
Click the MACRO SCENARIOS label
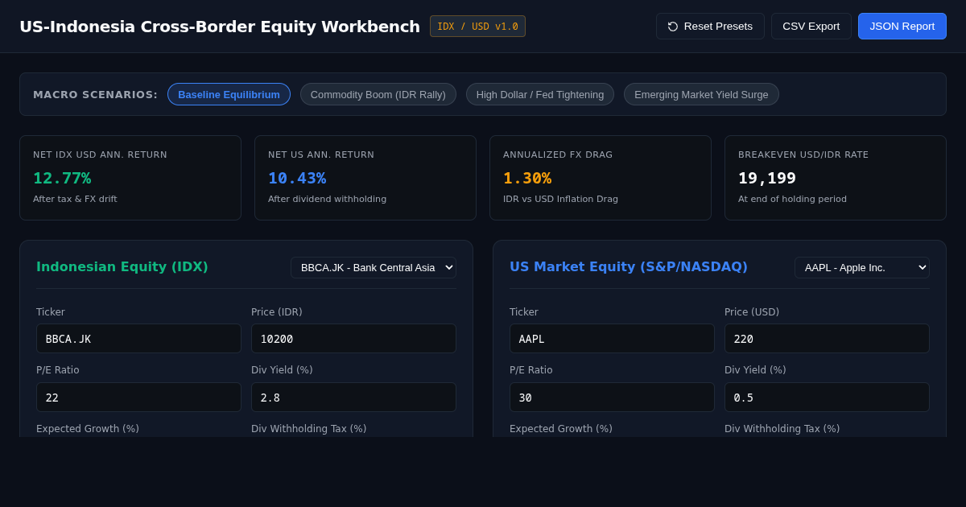point(96,94)
